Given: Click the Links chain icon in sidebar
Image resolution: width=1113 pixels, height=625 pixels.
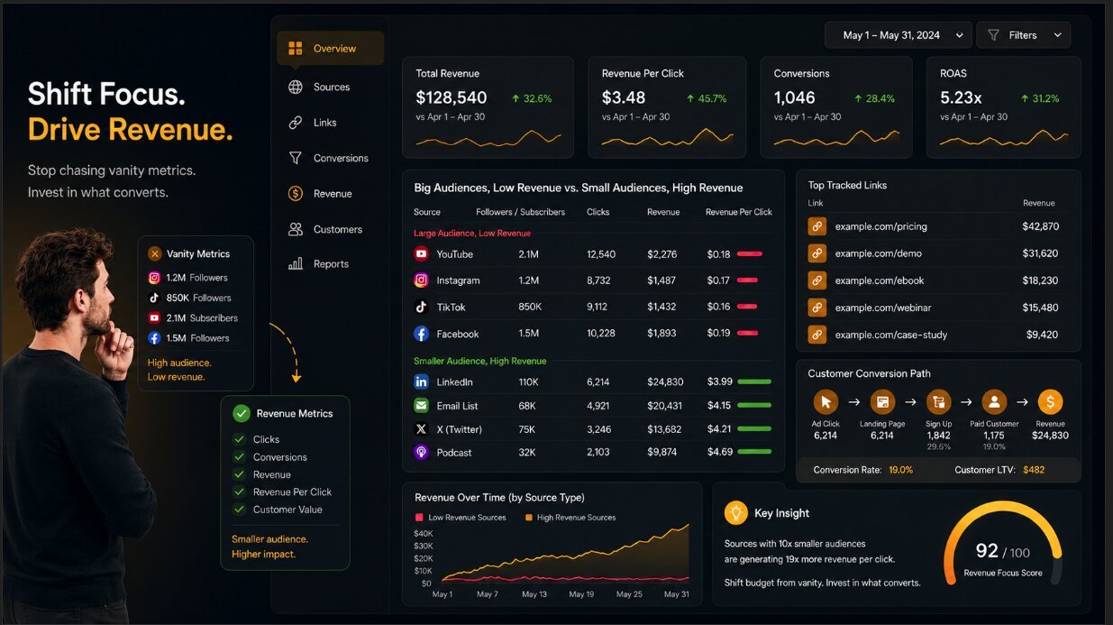Looking at the screenshot, I should coord(296,123).
